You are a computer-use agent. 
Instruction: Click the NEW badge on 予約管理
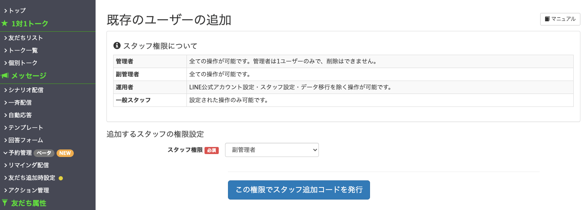tap(65, 153)
